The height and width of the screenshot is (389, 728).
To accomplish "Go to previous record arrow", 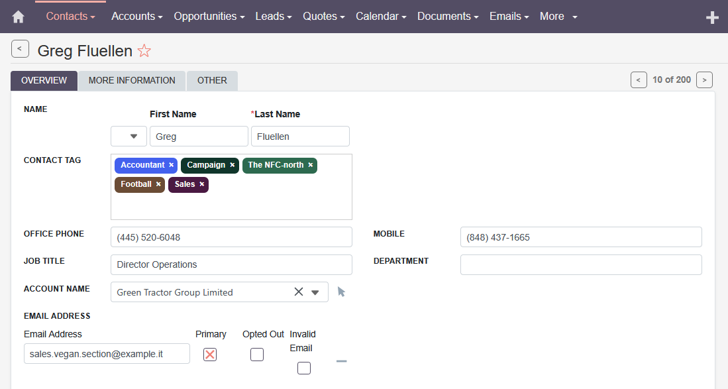I will tap(639, 80).
